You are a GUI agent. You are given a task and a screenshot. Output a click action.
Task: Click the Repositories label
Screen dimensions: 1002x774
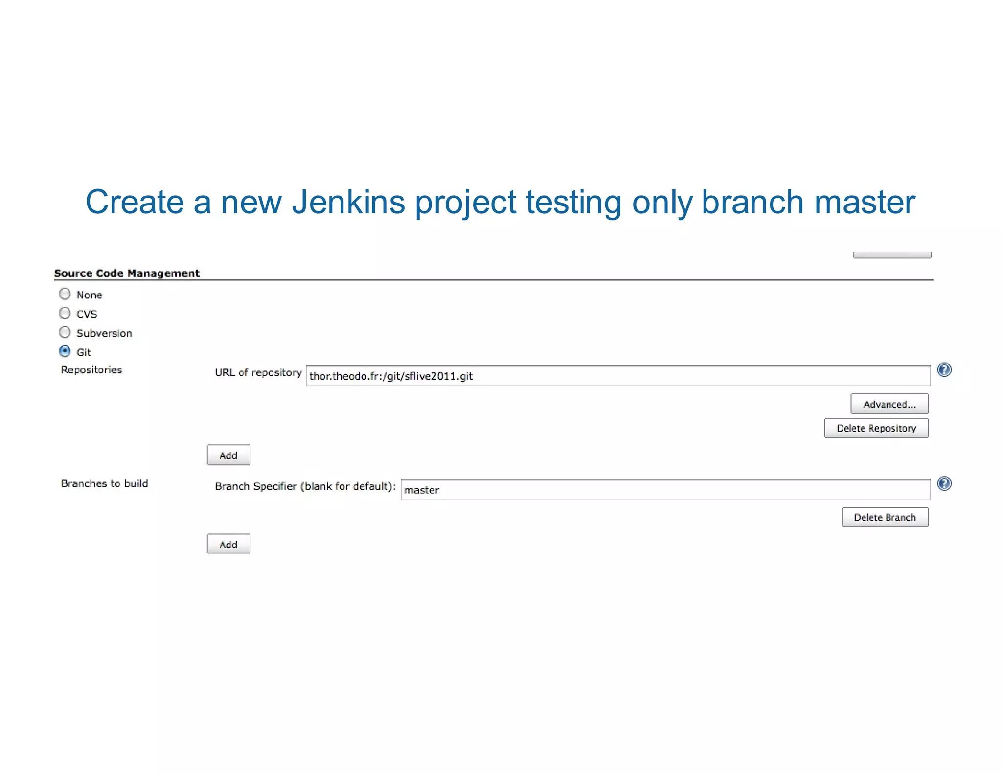click(x=91, y=370)
